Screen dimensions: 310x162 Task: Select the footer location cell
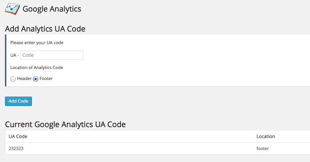[x=262, y=149]
